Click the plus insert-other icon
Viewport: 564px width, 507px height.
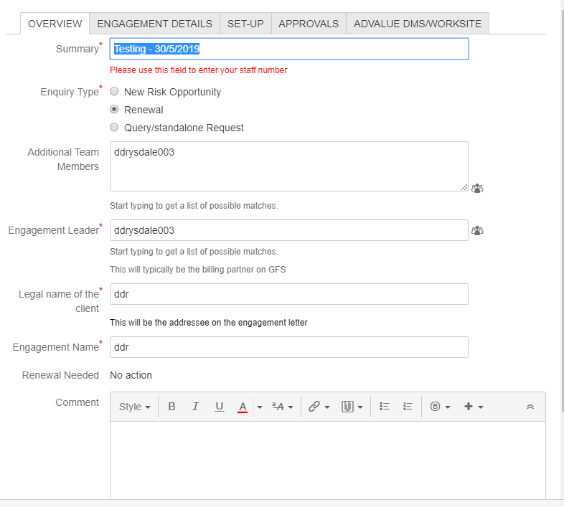(x=469, y=407)
